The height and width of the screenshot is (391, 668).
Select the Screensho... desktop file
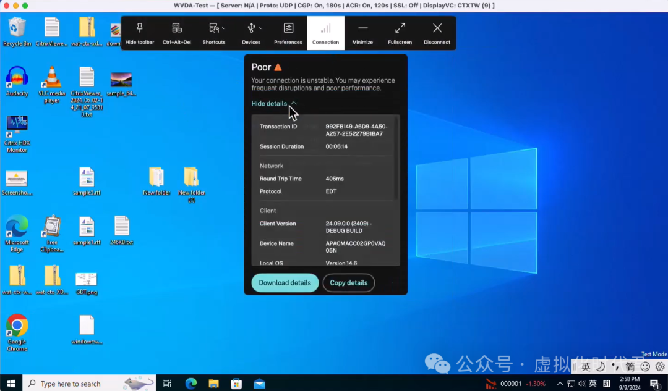coord(17,183)
